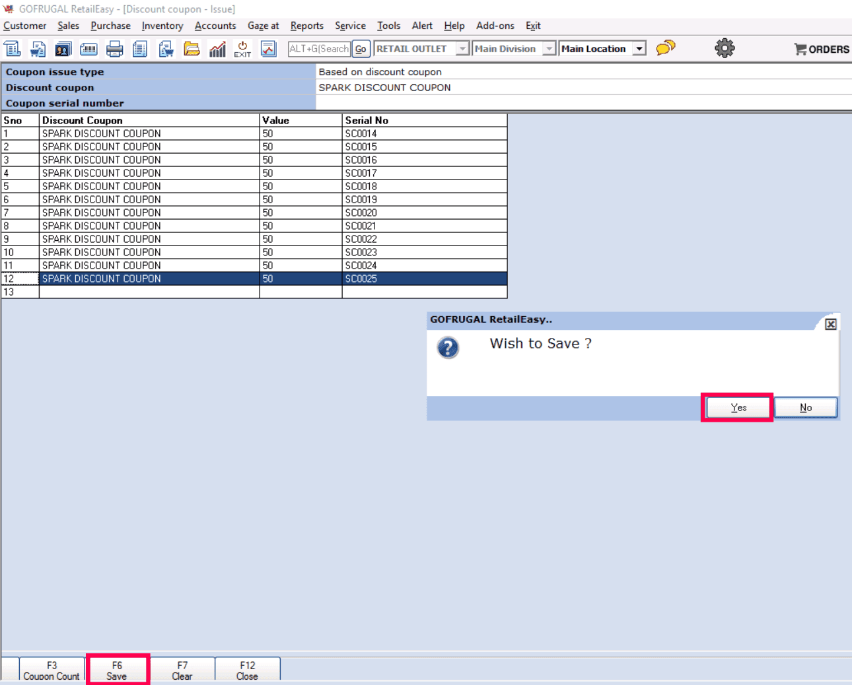Open the Customer menu

(x=25, y=26)
